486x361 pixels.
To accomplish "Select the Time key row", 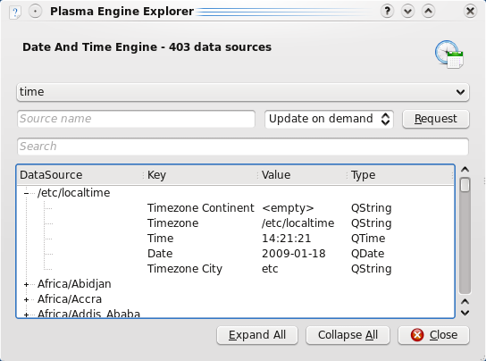I will coord(160,239).
